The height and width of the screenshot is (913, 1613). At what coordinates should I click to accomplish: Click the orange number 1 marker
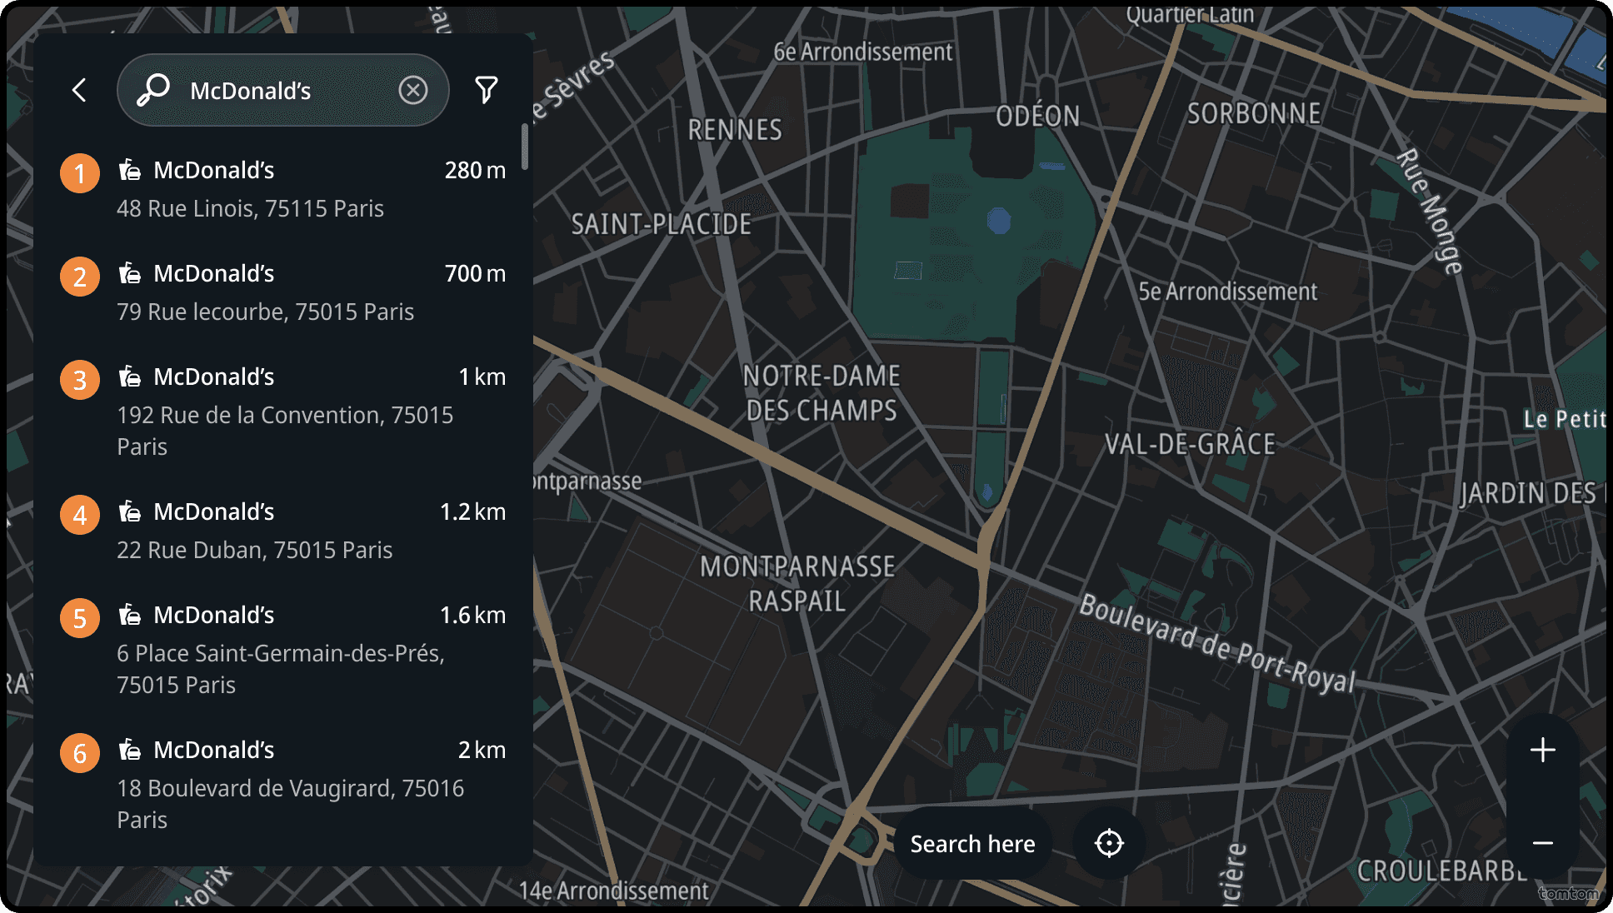click(x=80, y=173)
